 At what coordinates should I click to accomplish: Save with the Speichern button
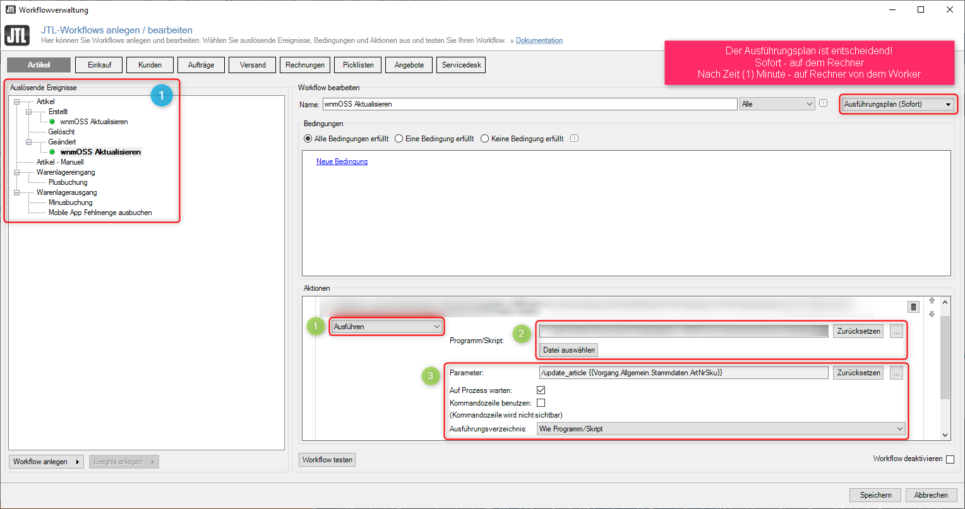(875, 495)
